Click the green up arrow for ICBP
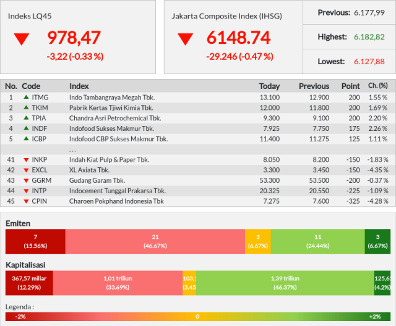The image size is (396, 326). pyautogui.click(x=26, y=138)
